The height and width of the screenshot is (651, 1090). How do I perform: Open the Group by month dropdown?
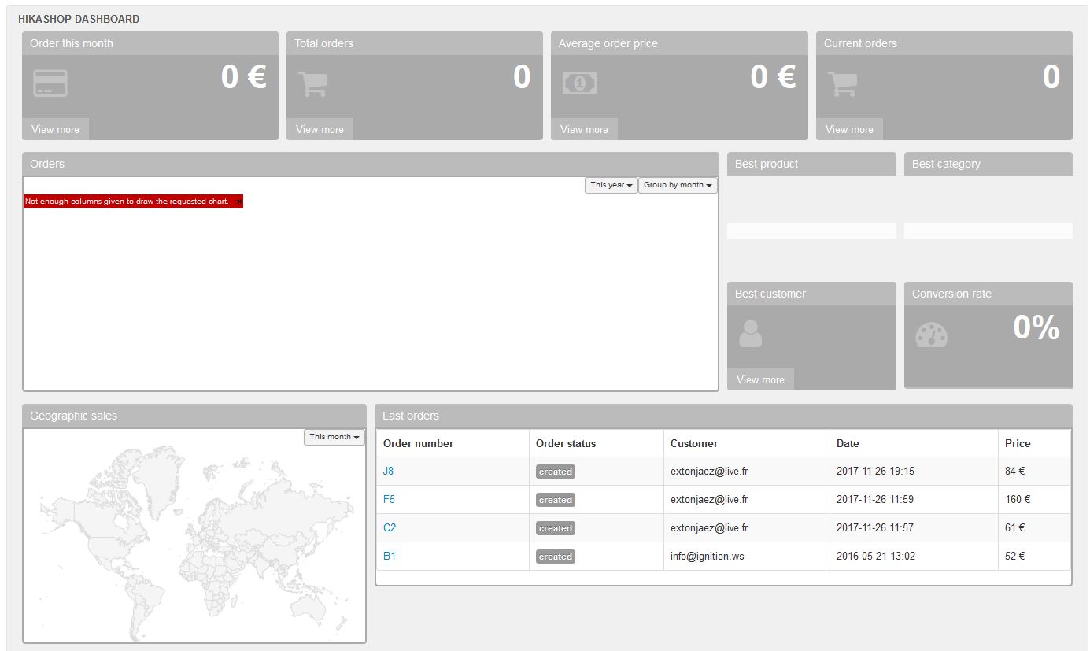click(678, 185)
